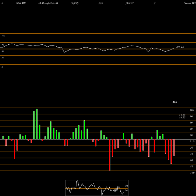The width and height of the screenshot is (196, 196).
Task: Click the RSI axis label 50
Action: 3,51
